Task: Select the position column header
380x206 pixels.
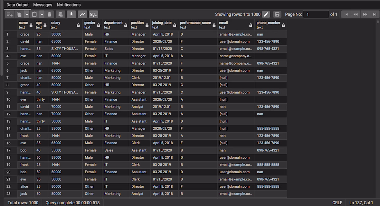Action: click(140, 25)
